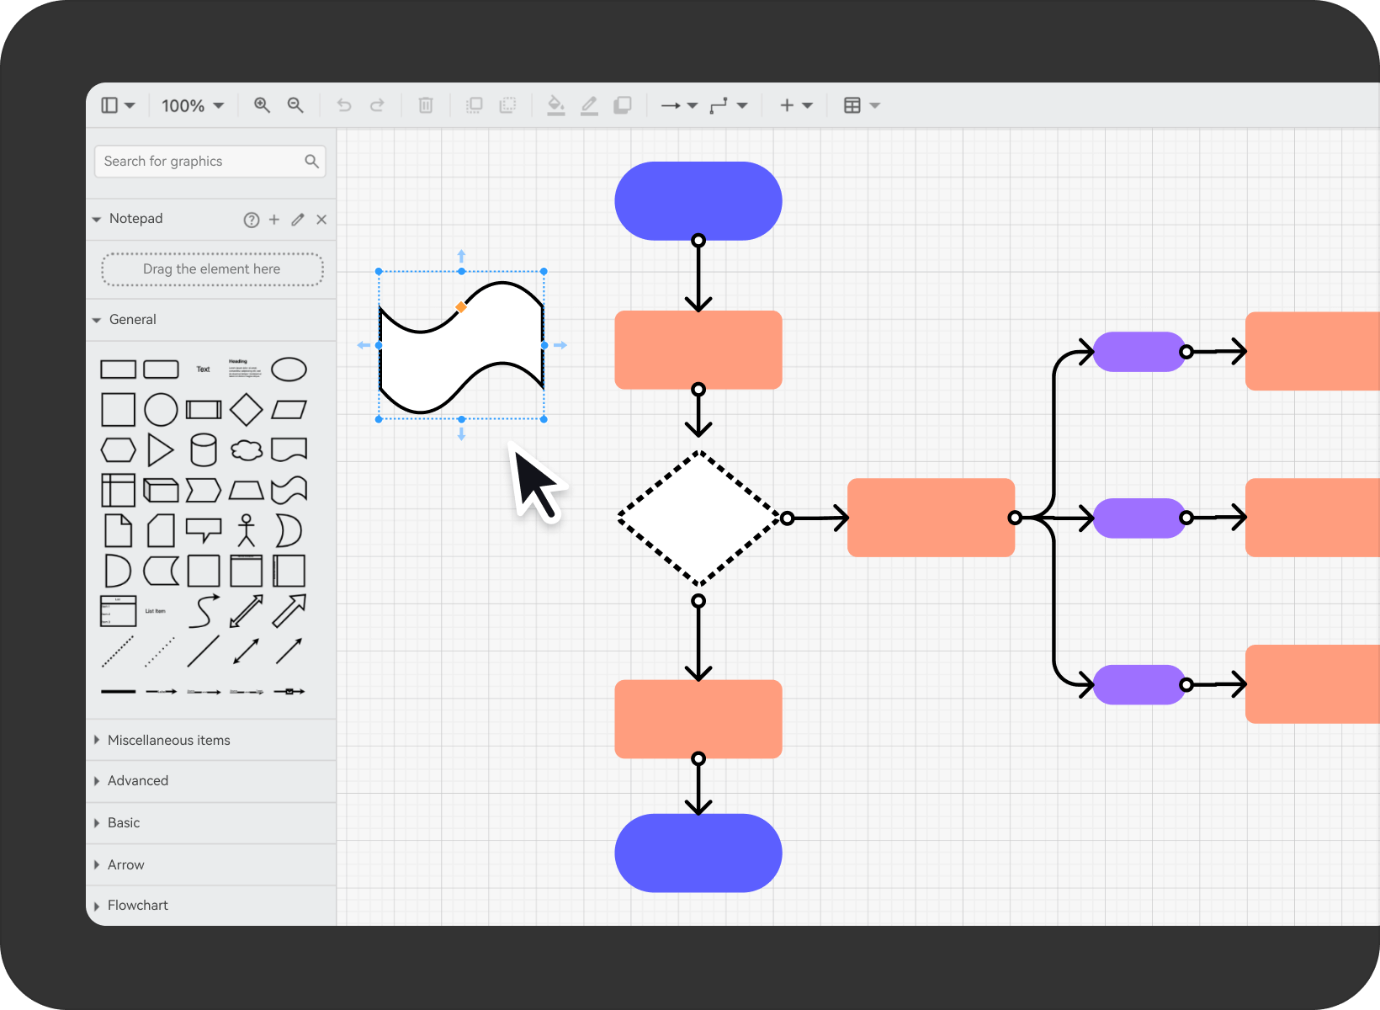Open the table insert dropdown
This screenshot has width=1380, height=1010.
click(x=862, y=106)
